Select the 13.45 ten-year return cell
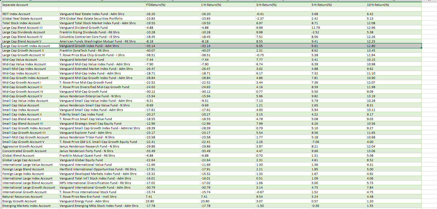437x209 pixels. pos(394,51)
